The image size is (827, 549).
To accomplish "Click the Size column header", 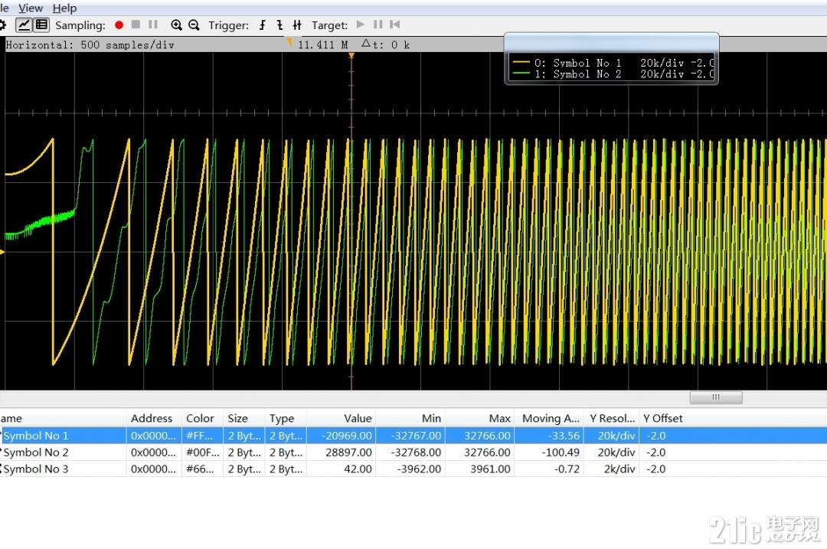I will point(238,418).
